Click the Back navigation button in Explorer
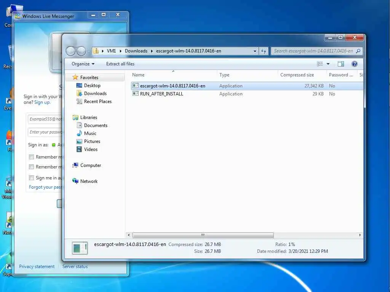This screenshot has width=390, height=292. [70, 51]
